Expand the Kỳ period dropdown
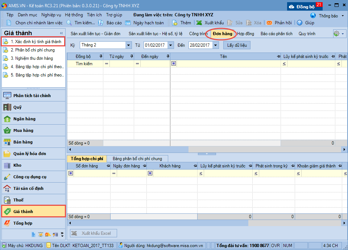Viewport: 348px width, 250px height. [x=128, y=45]
